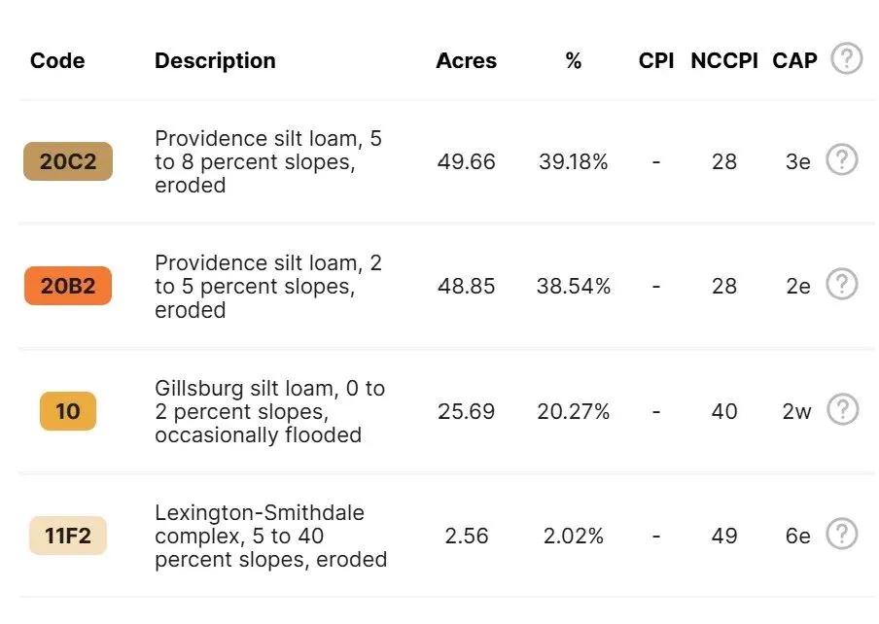Sort by the Code column header
Screen dimensions: 879x624
tap(57, 60)
